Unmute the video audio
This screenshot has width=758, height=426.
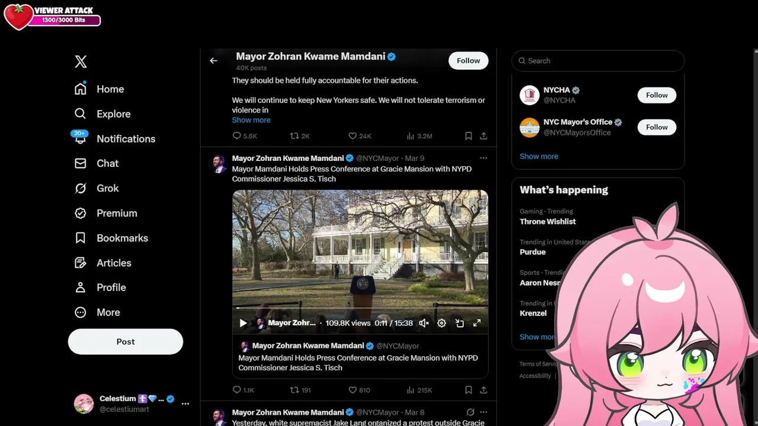click(x=424, y=323)
